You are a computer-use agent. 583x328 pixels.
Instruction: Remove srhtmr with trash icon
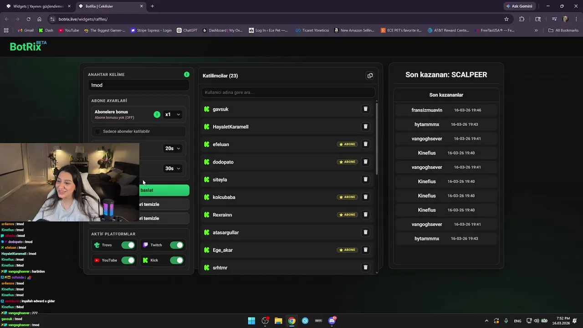pyautogui.click(x=365, y=267)
